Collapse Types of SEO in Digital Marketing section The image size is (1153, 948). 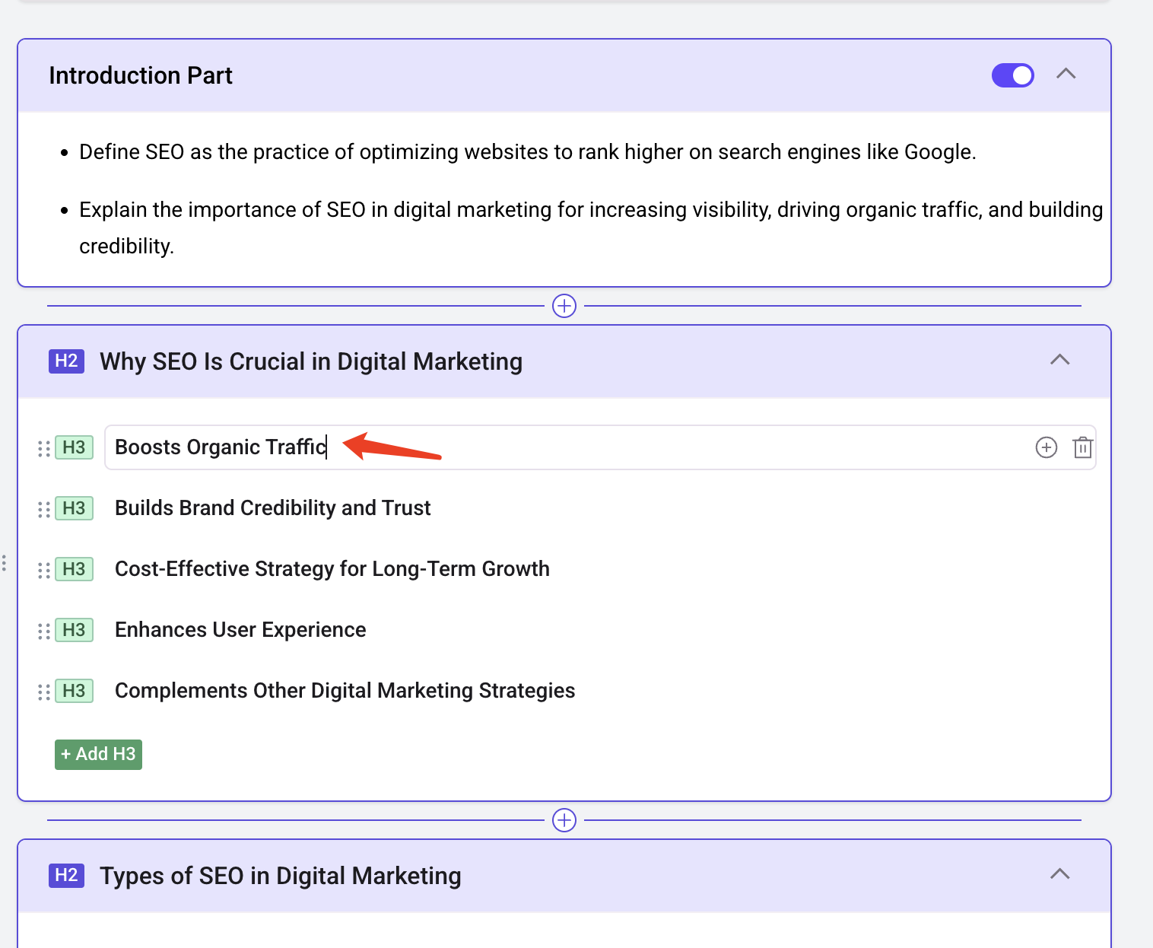pos(1060,874)
